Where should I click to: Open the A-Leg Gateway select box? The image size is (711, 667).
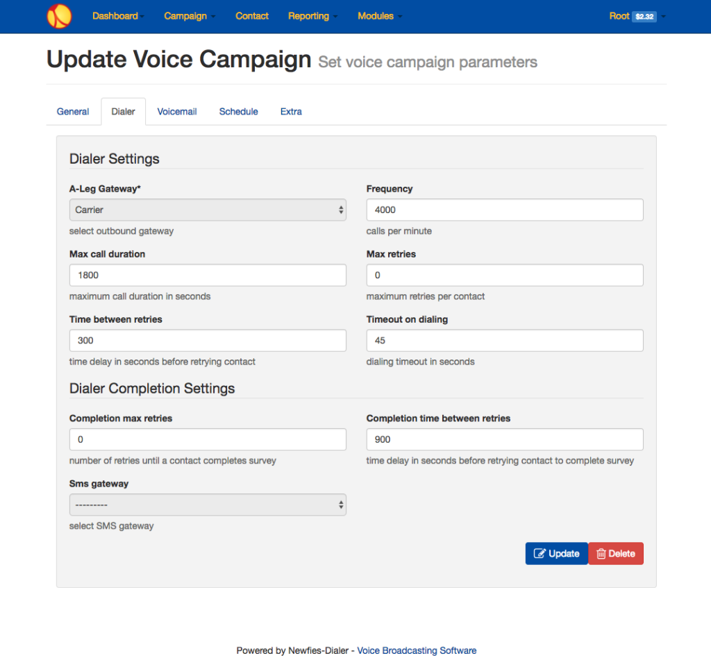(x=208, y=210)
